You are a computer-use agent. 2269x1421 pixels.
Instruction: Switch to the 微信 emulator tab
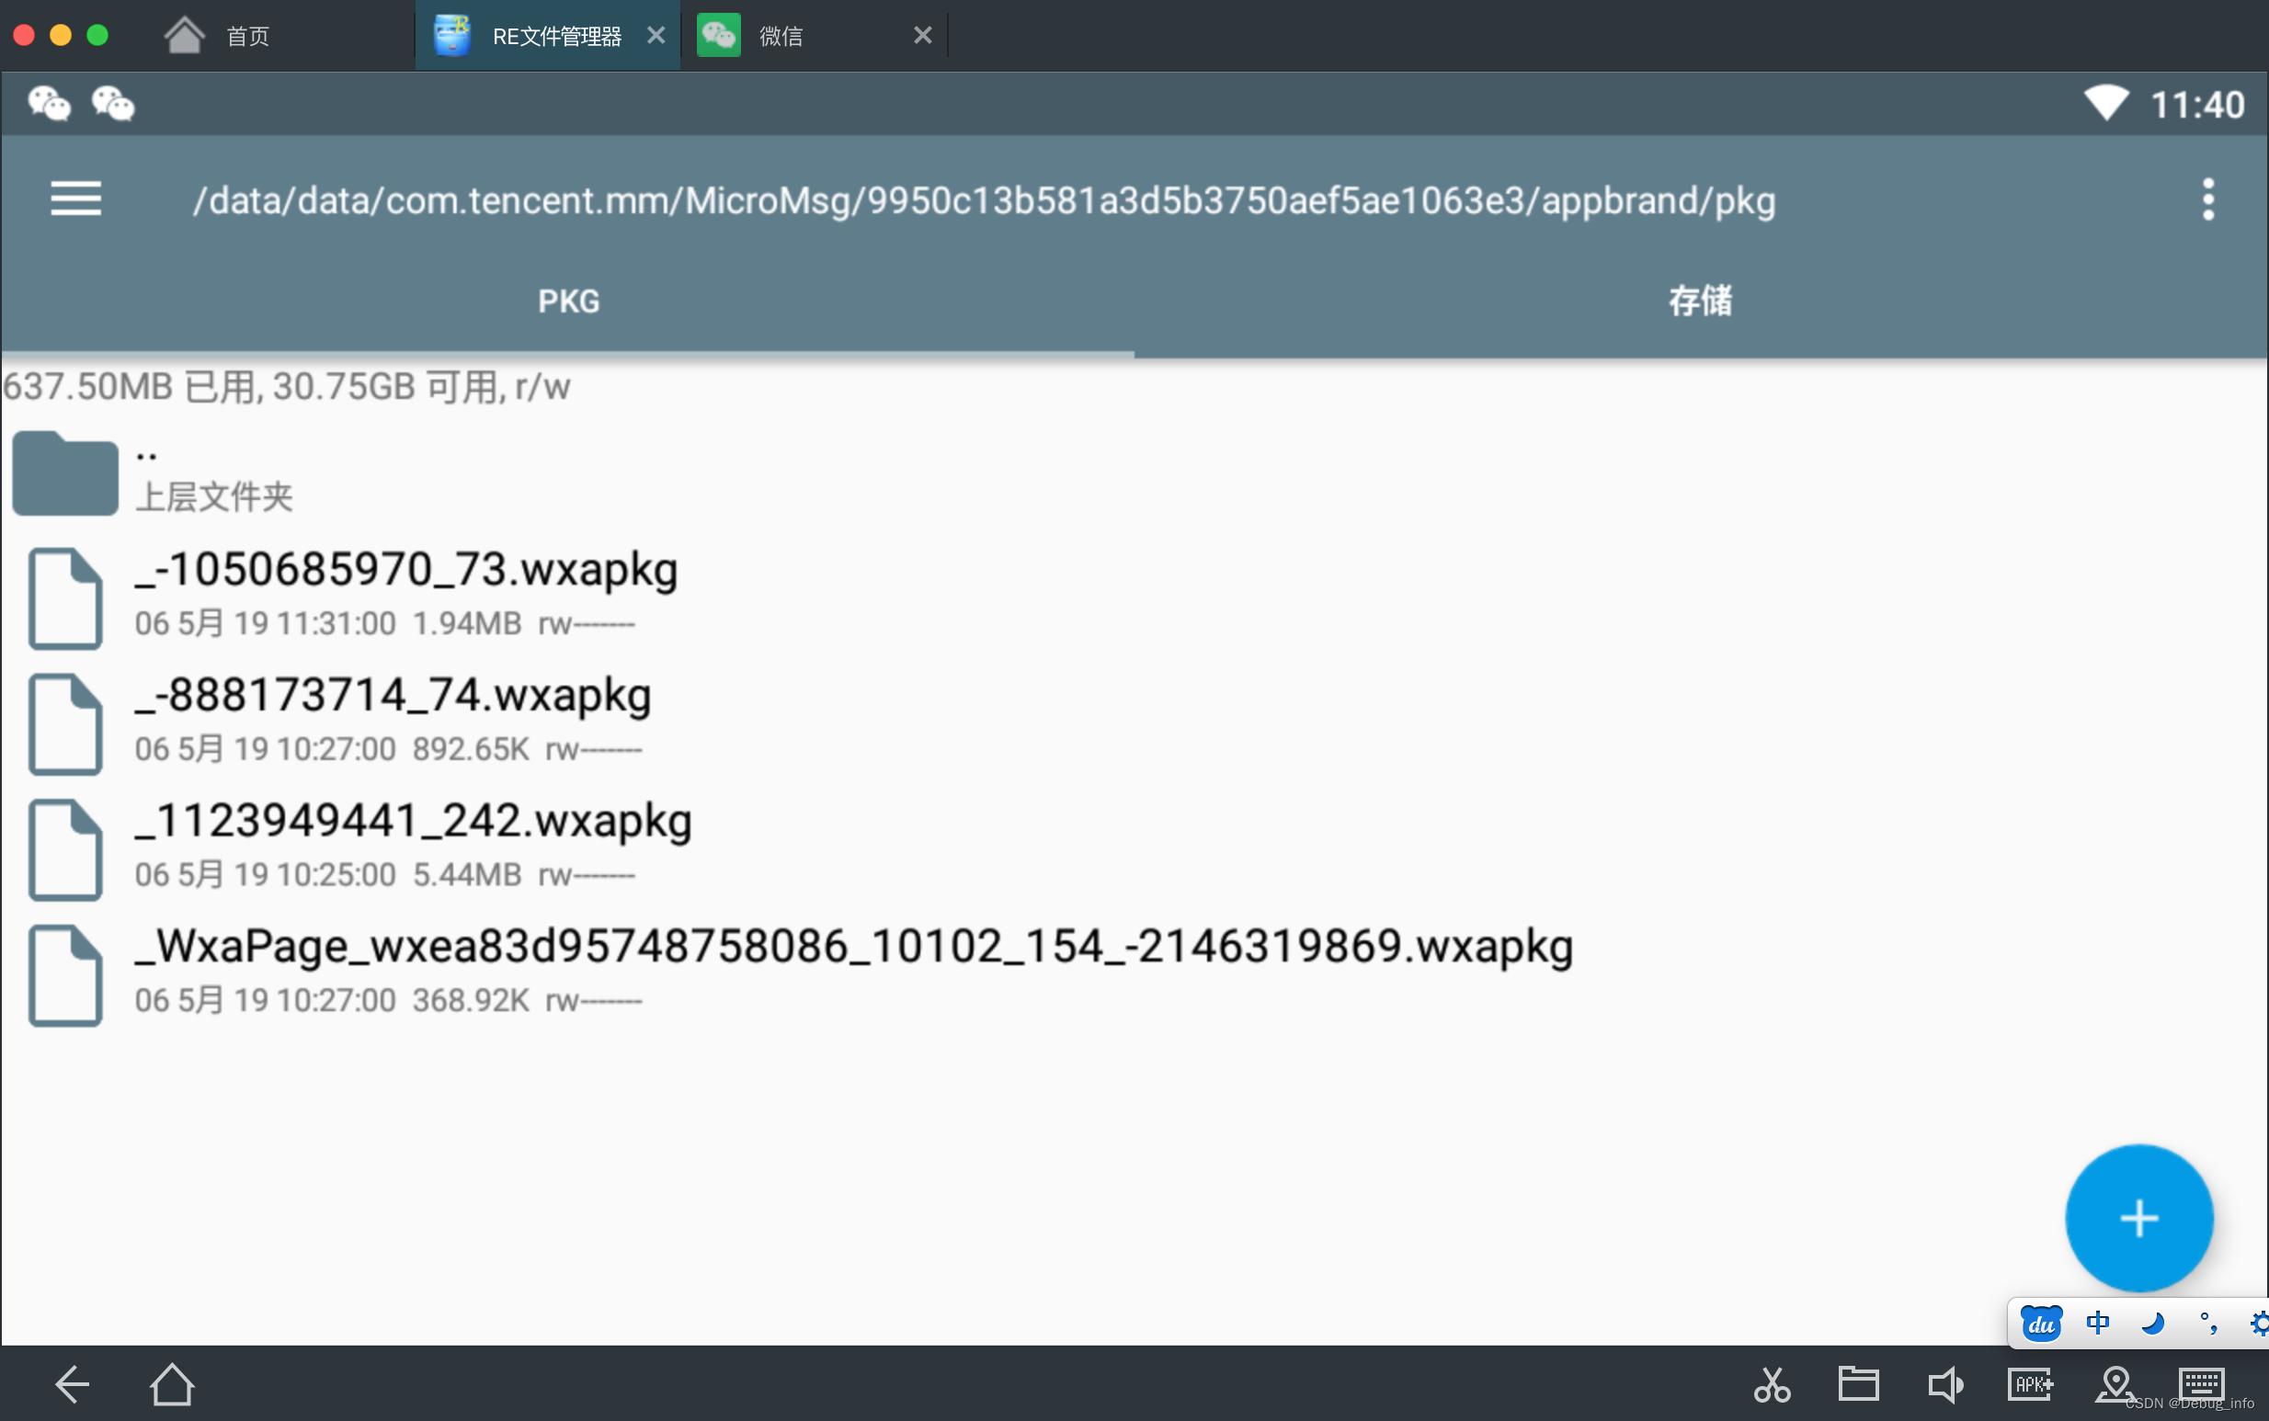pos(814,36)
